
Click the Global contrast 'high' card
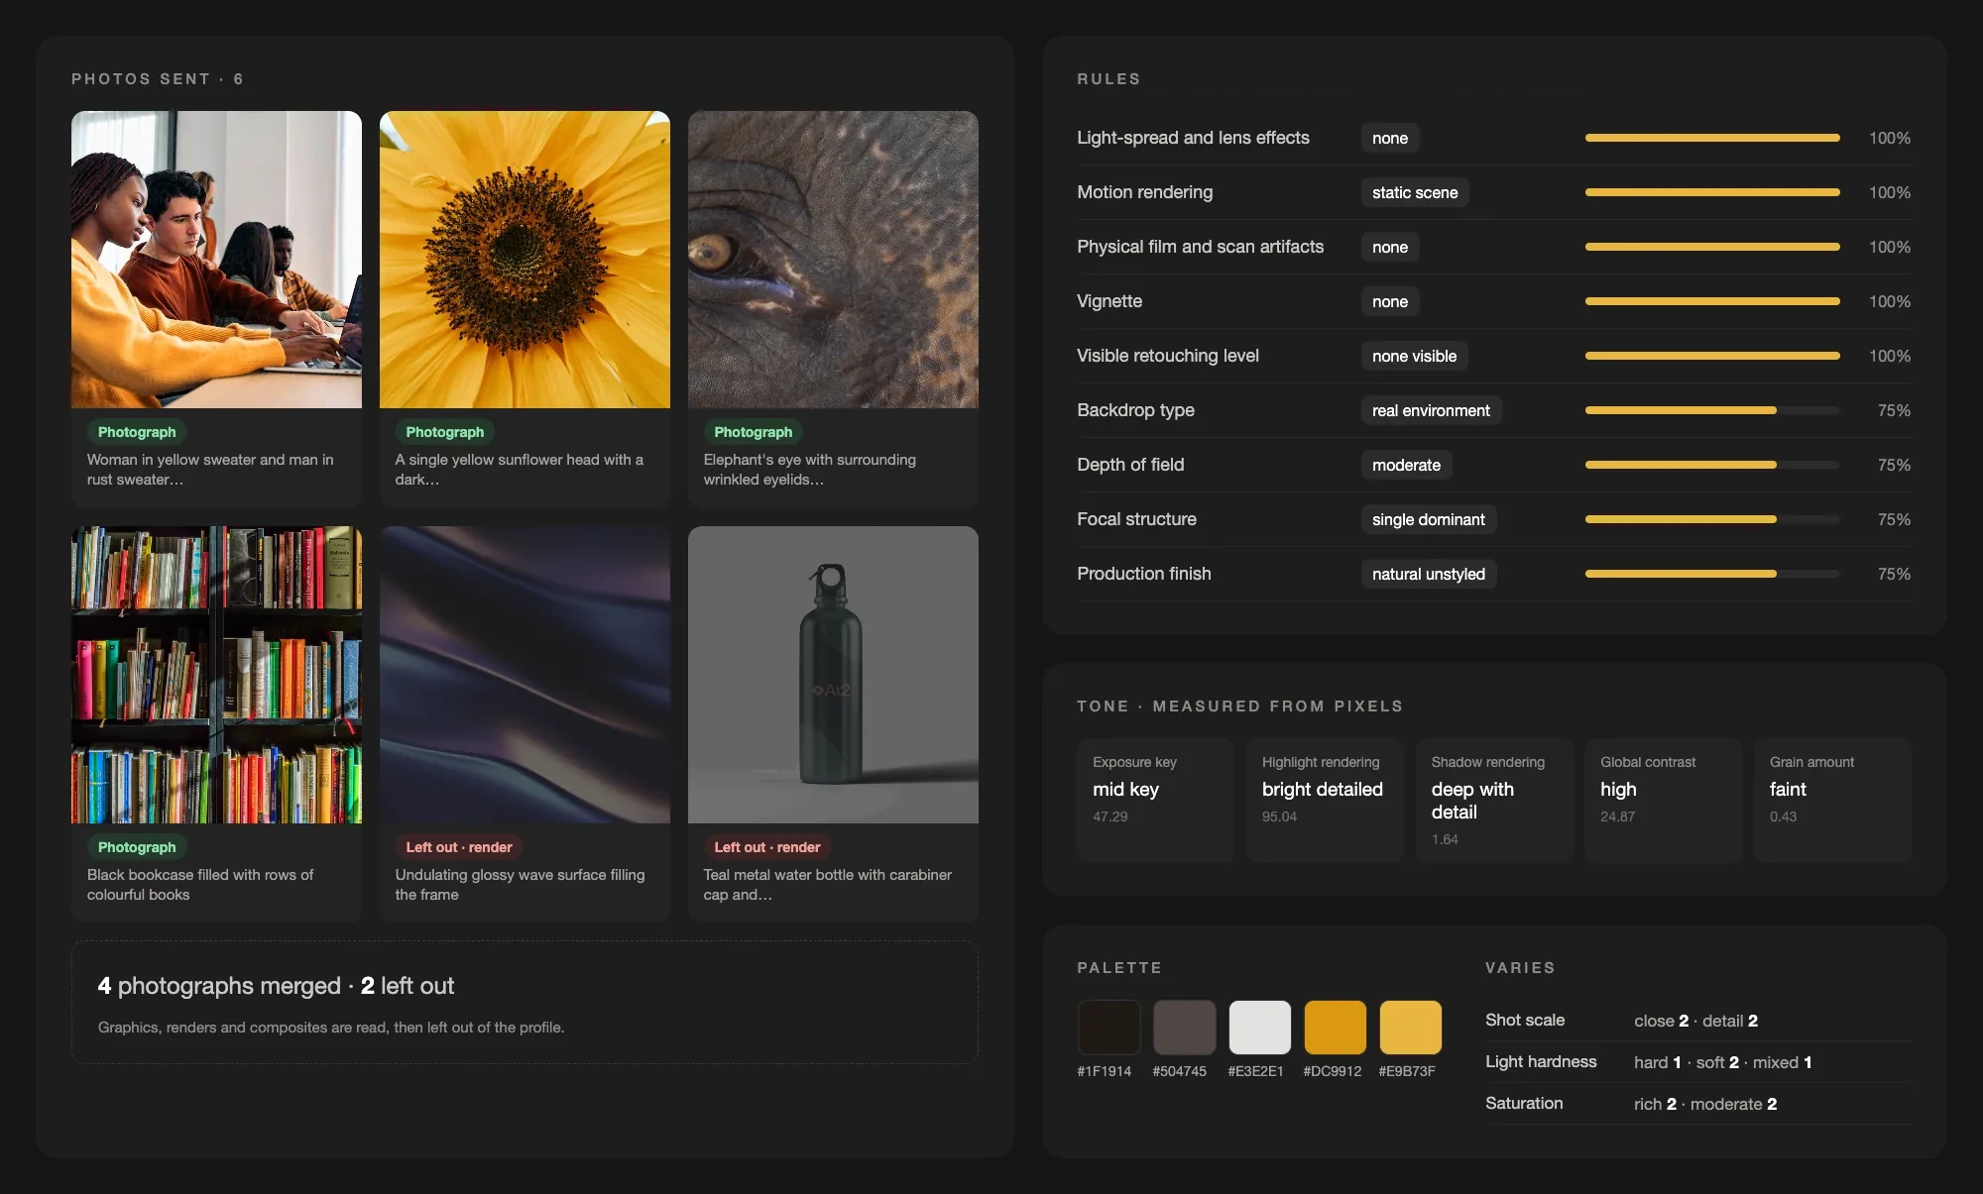(1663, 800)
